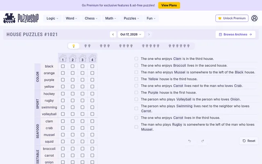
Task: Check the volleyball row house 4 box
Action: [92, 114]
